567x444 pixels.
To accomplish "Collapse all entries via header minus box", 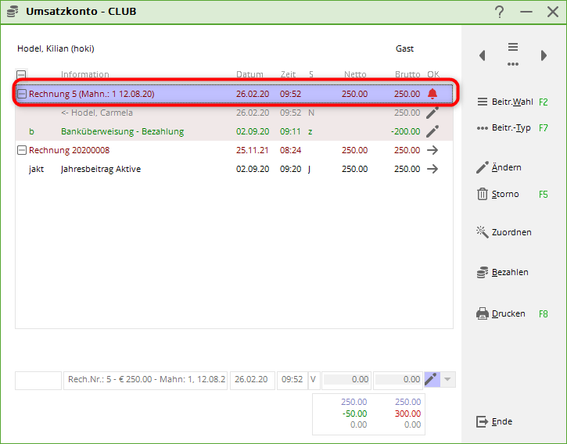I will pos(22,75).
